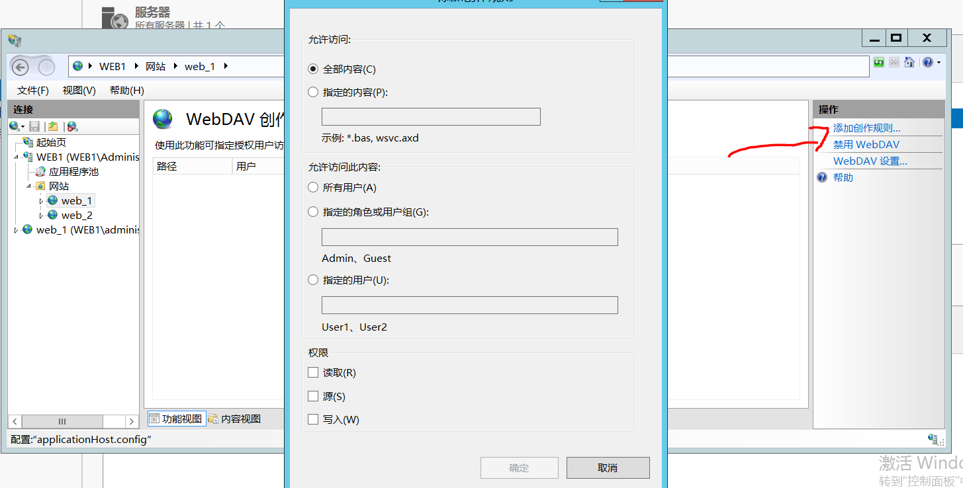Click the Home house icon in address toolbar
This screenshot has height=488, width=963.
pyautogui.click(x=909, y=62)
